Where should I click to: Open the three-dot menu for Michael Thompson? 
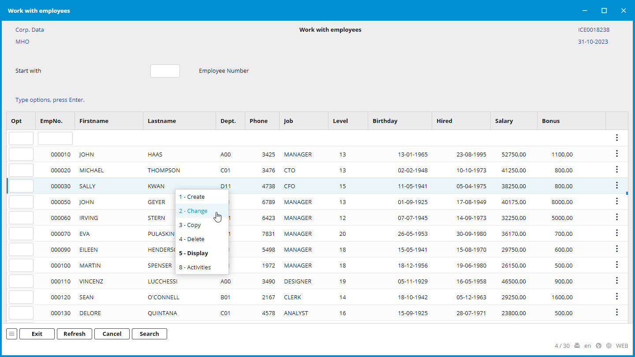coord(616,170)
